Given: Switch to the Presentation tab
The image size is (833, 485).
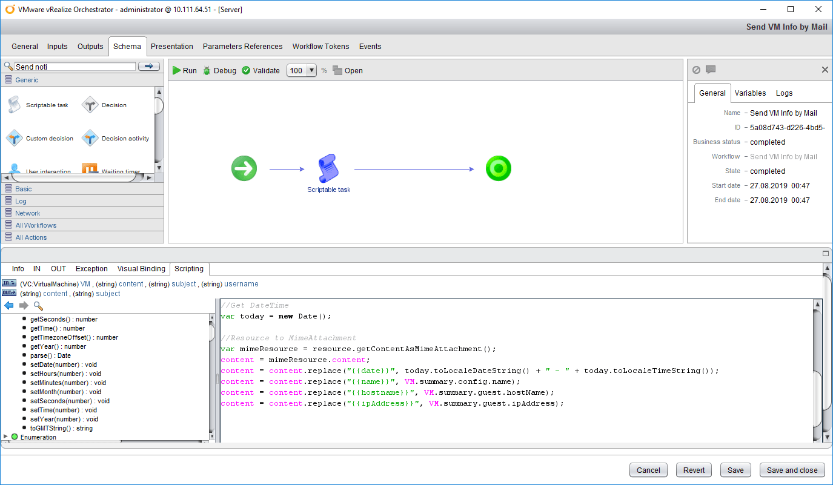Looking at the screenshot, I should click(171, 47).
